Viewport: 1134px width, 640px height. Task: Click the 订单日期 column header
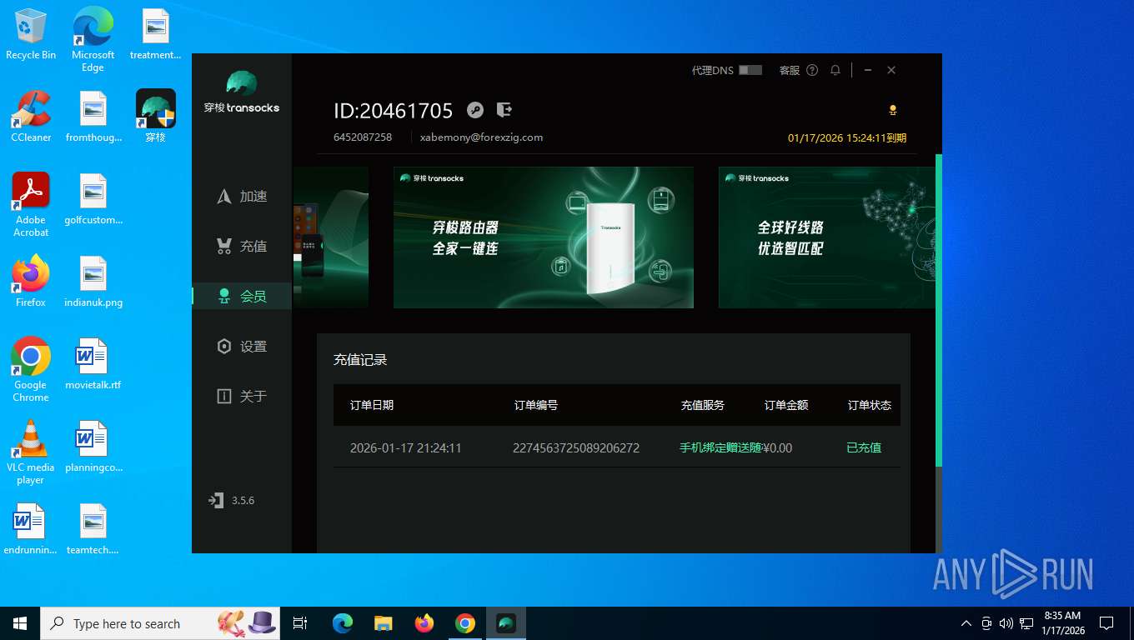click(372, 405)
